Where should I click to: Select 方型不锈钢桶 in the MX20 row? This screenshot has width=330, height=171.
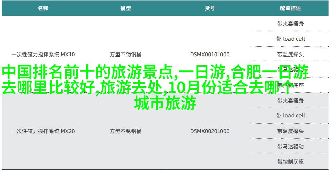click(125, 131)
